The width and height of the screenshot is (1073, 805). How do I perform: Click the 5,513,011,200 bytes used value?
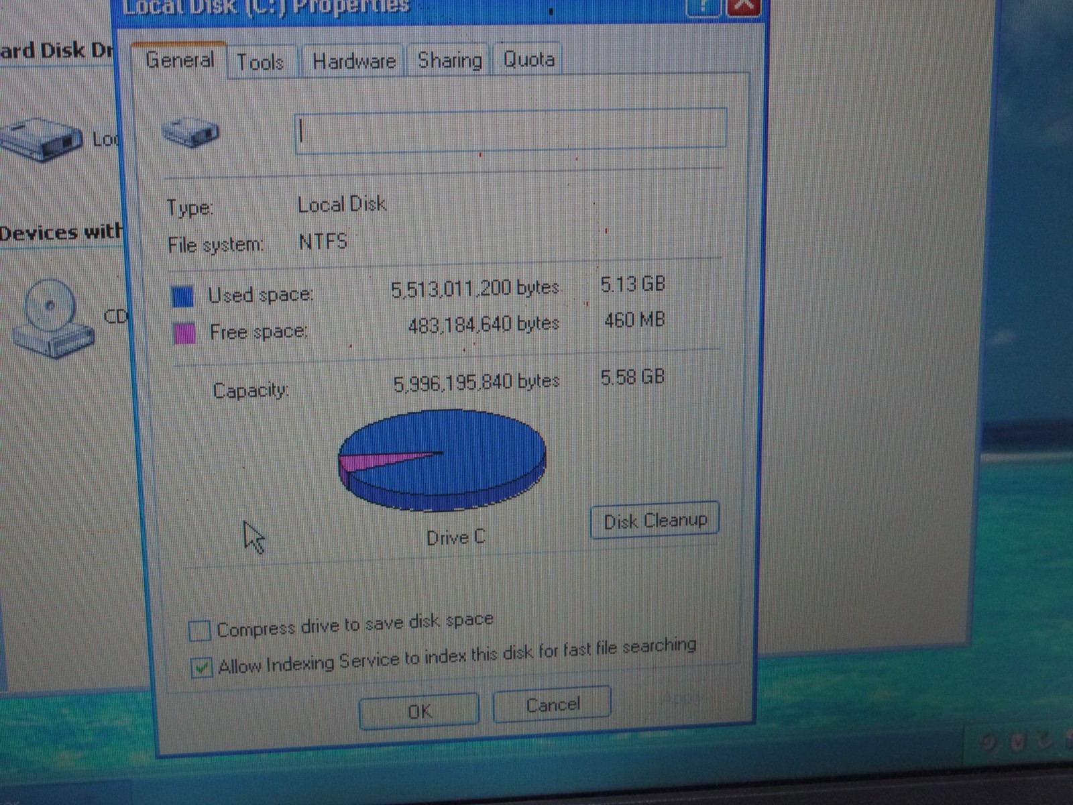click(475, 288)
